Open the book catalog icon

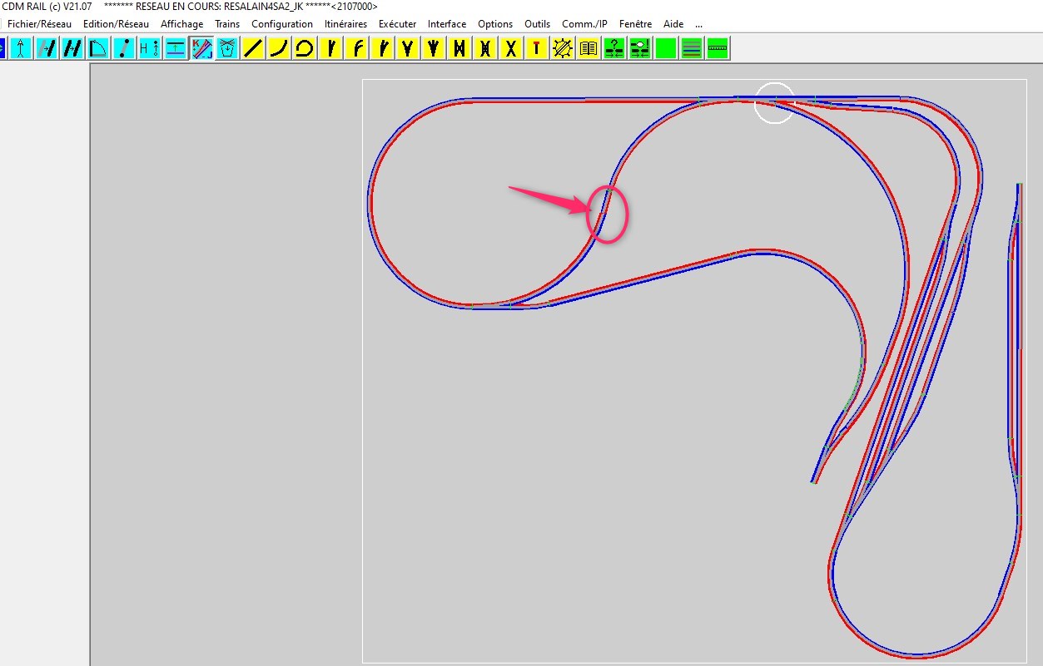[589, 48]
